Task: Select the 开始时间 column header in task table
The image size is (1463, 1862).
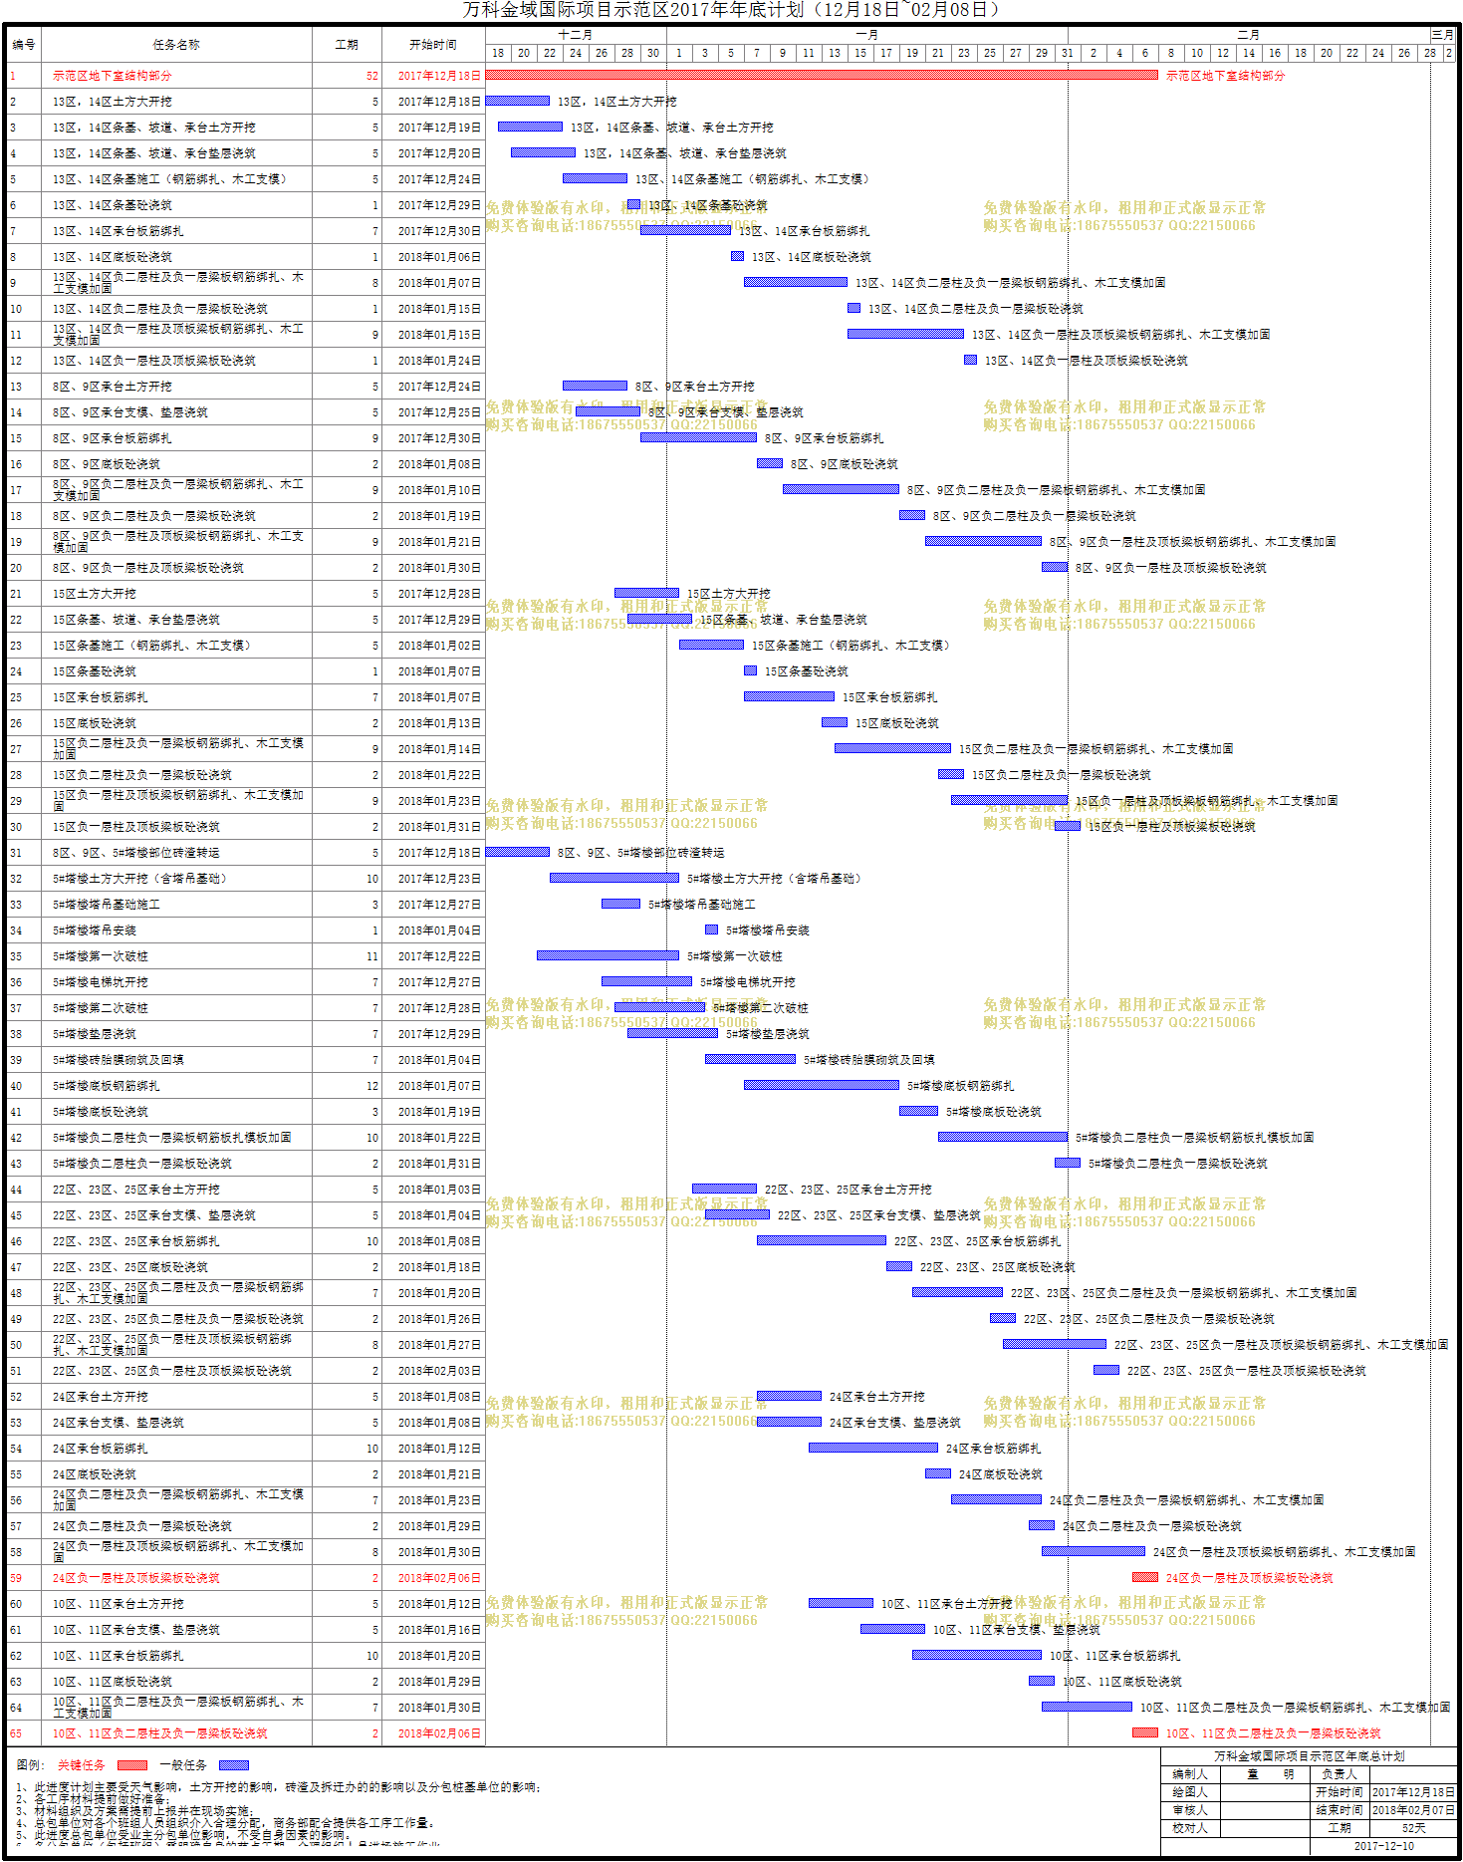Action: (433, 45)
